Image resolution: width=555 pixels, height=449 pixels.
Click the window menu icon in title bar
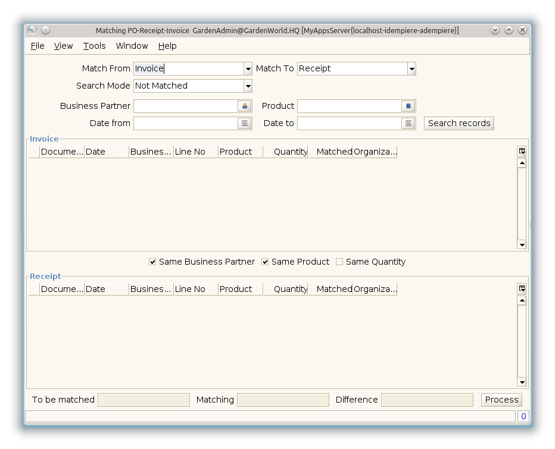click(x=32, y=30)
